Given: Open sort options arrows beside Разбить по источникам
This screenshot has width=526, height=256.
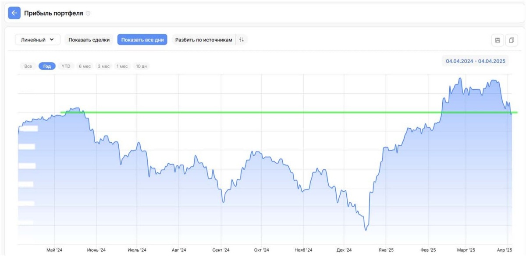Looking at the screenshot, I should pos(242,40).
